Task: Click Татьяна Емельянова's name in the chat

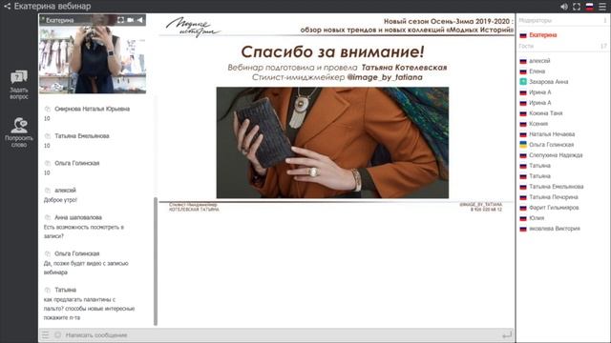Action: (82, 136)
